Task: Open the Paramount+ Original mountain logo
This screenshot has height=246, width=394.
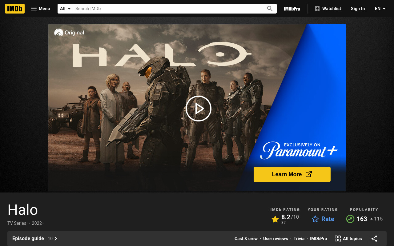Action: pyautogui.click(x=58, y=32)
